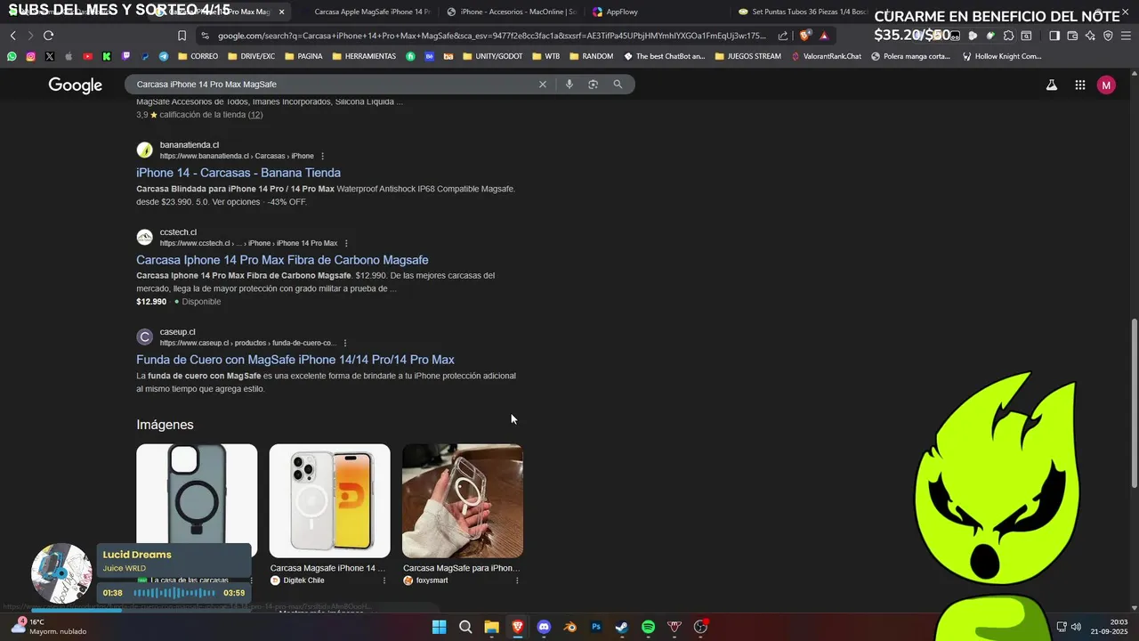Open Discord from the taskbar
This screenshot has width=1139, height=641.
[544, 627]
